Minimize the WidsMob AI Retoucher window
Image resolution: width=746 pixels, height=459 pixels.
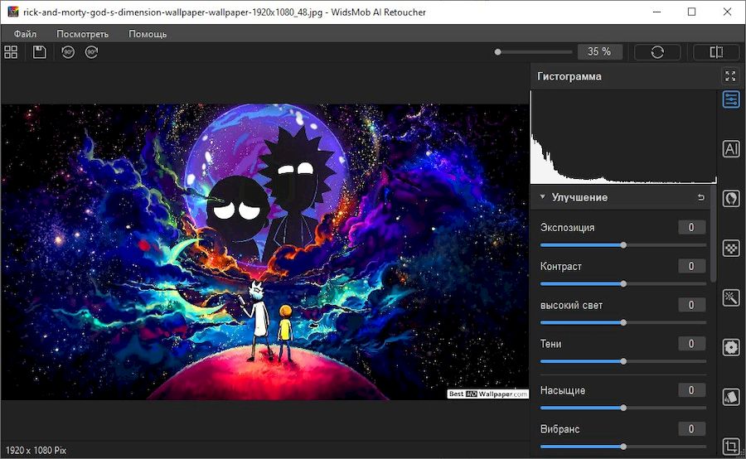coord(657,12)
